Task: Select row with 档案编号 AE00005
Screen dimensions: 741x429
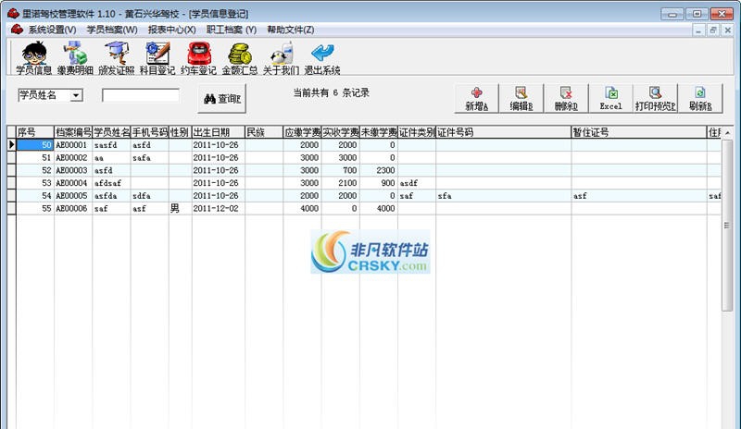Action: click(x=364, y=196)
